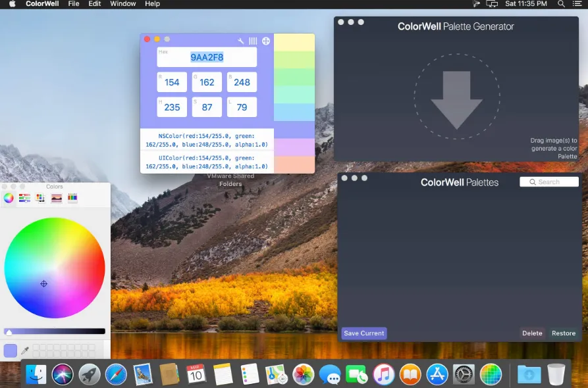This screenshot has height=388, width=588.
Task: Switch to the pencils color tab
Action: 72,198
